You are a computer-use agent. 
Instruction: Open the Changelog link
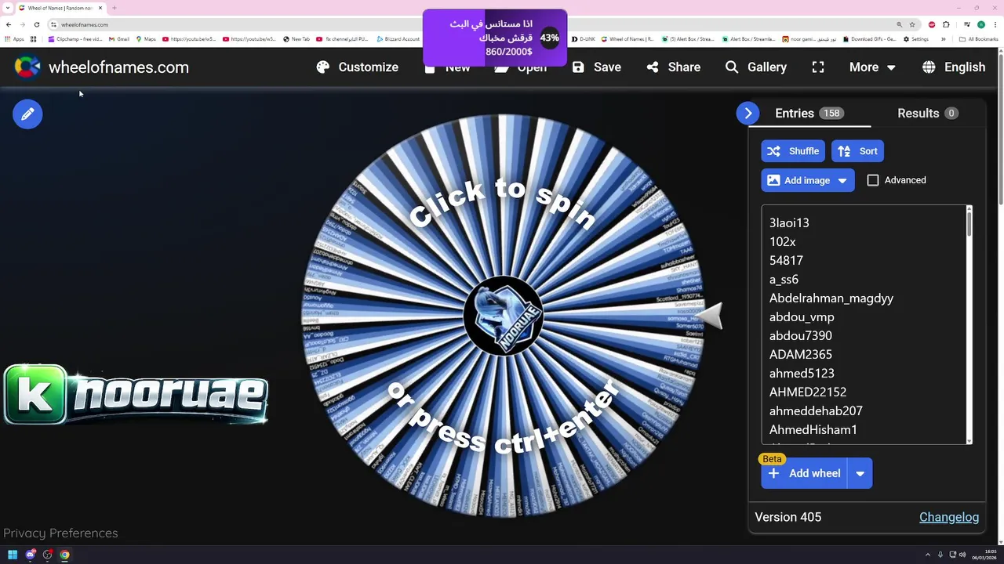point(949,517)
